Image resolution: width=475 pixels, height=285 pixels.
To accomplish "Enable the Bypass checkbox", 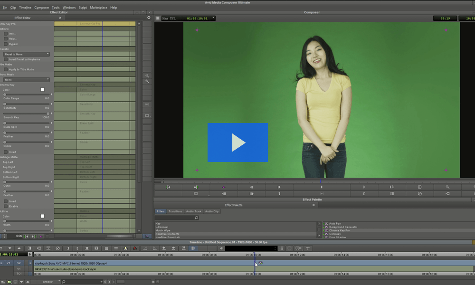I will pos(6,44).
